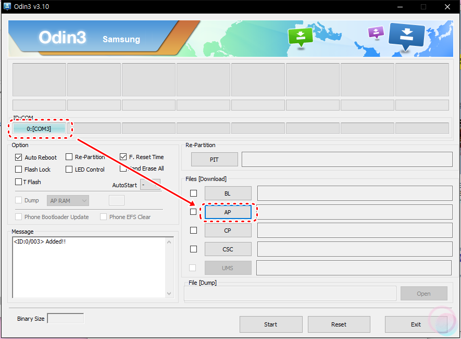Screen dimensions: 461x339
Task: Enable the T Flash checkbox
Action: tap(19, 182)
